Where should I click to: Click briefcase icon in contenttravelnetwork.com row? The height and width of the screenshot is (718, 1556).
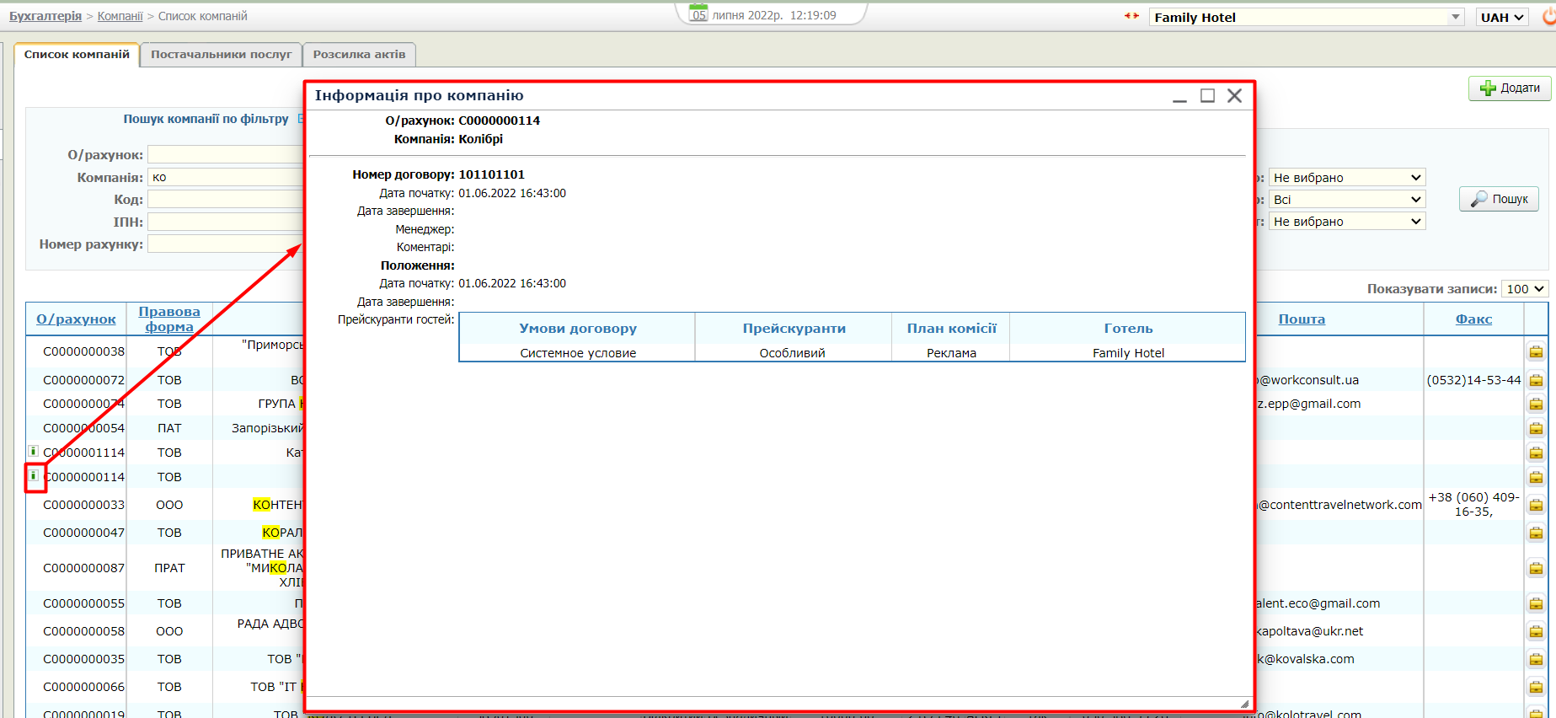1536,505
